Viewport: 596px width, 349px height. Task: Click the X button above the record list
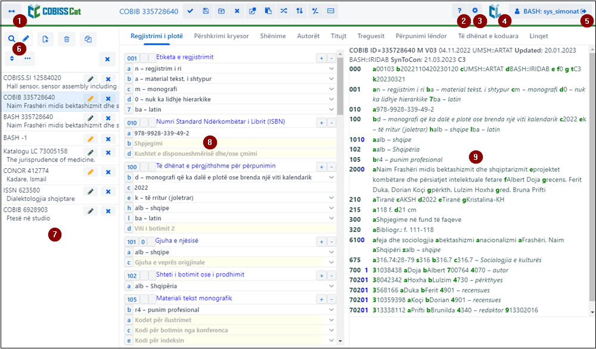(x=107, y=59)
